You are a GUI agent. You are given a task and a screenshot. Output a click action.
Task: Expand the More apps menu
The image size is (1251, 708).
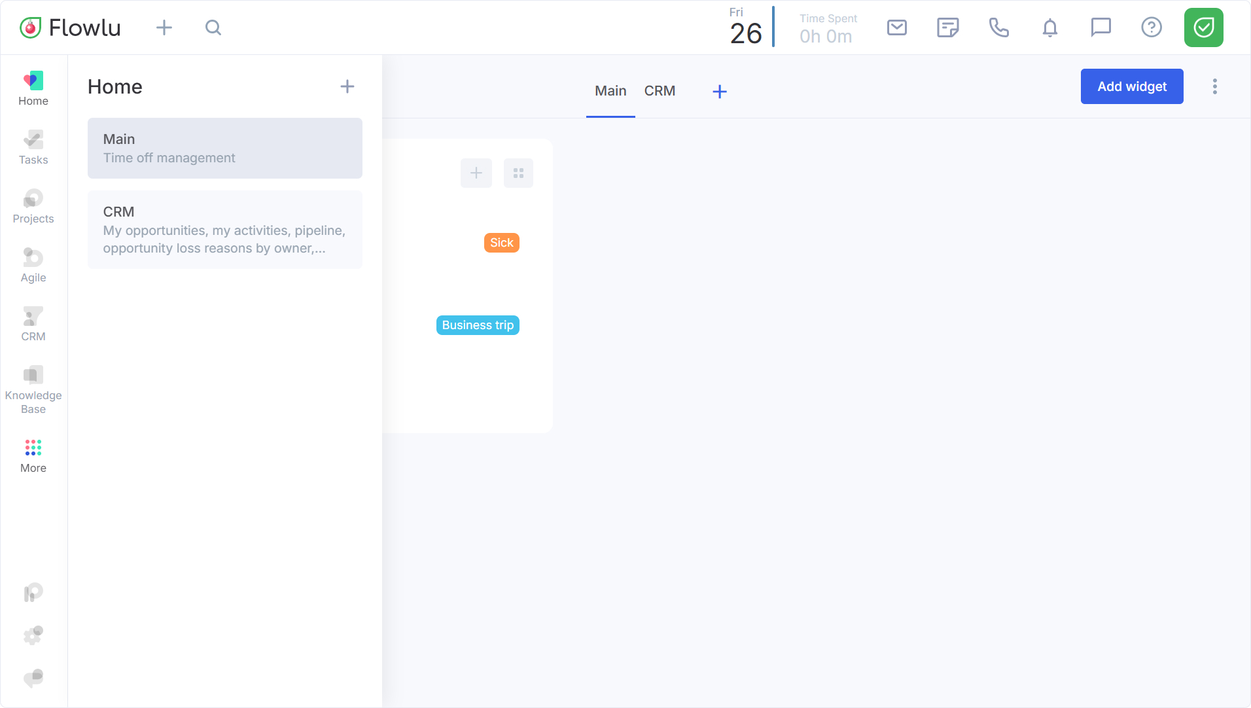pyautogui.click(x=33, y=455)
